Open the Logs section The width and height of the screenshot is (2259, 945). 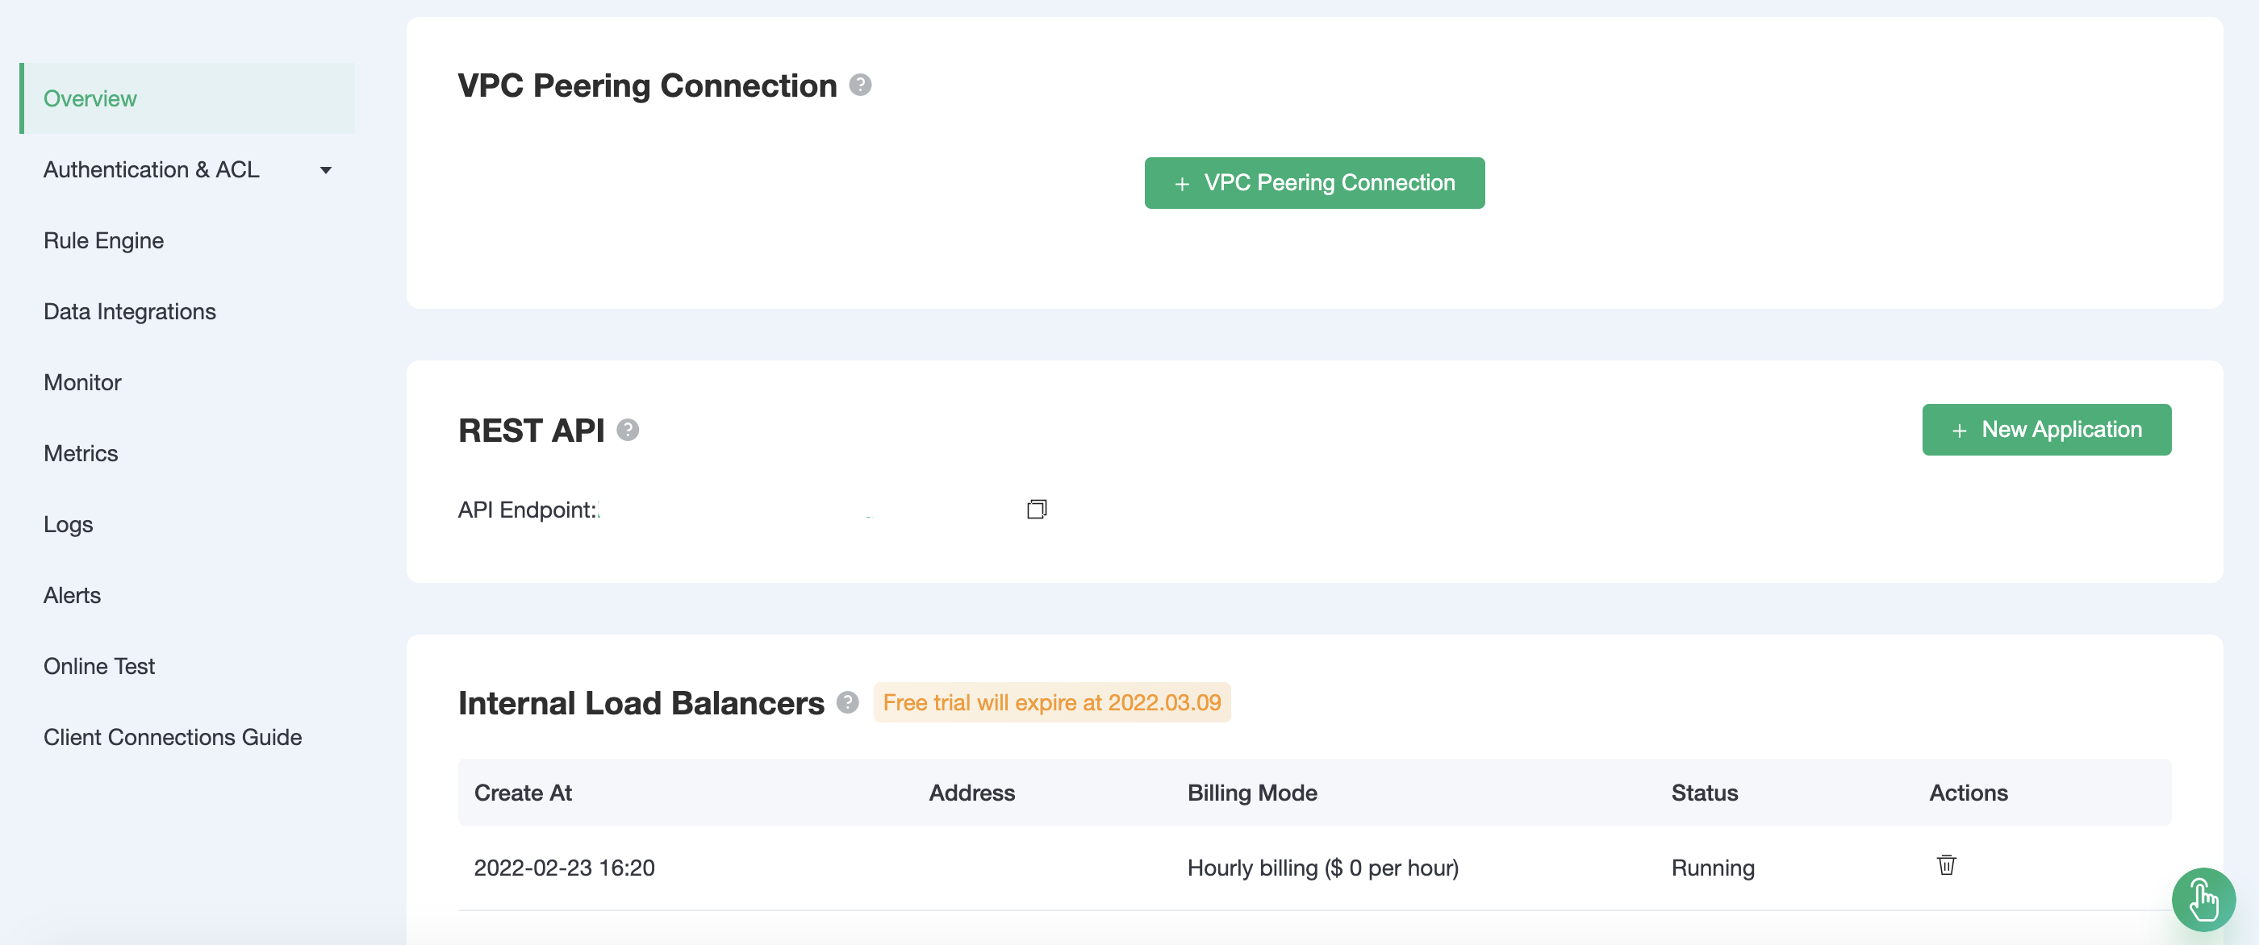(x=69, y=524)
